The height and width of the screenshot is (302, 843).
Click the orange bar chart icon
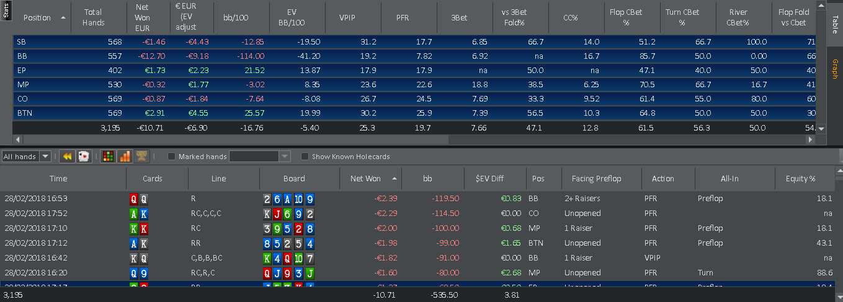[x=125, y=157]
